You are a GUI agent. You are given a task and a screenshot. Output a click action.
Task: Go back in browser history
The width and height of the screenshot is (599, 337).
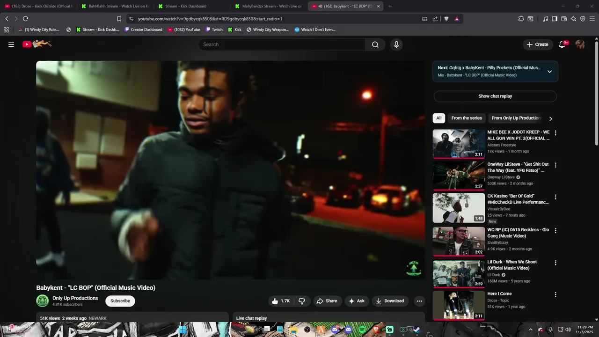click(7, 19)
